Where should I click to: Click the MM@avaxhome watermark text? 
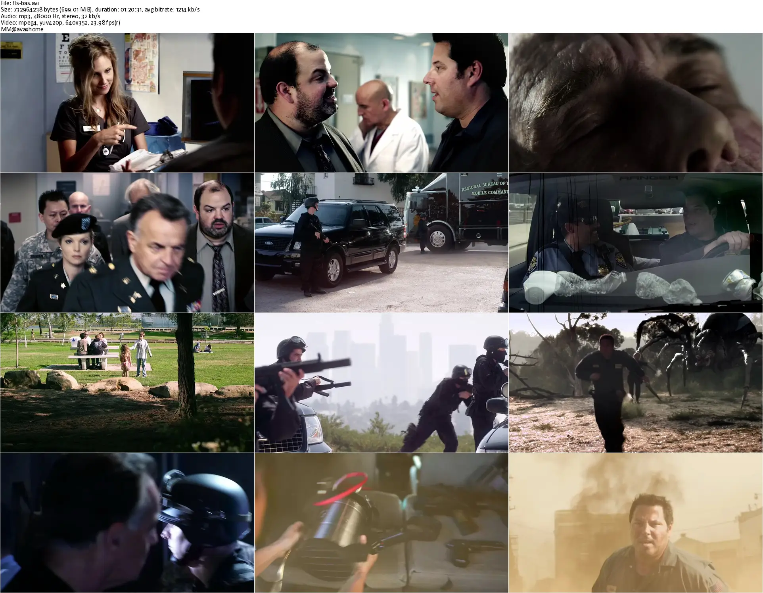(22, 29)
